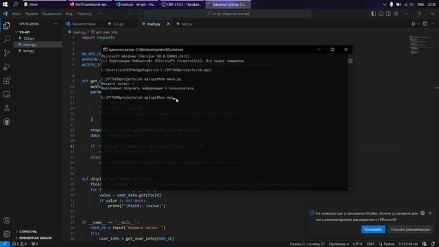The height and width of the screenshot is (247, 439).
Task: Open the Testing flask view
Action: 7,108
